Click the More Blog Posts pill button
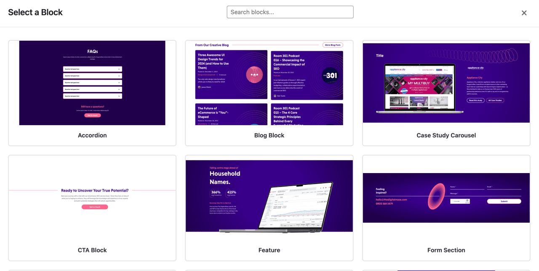This screenshot has height=271, width=539. click(x=333, y=45)
